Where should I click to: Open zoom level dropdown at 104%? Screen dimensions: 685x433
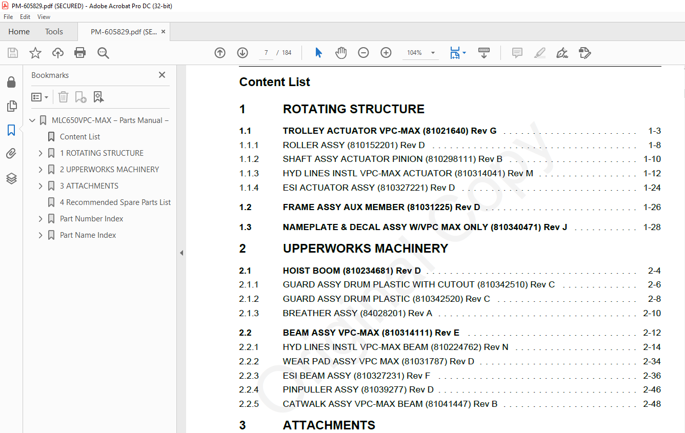click(x=433, y=53)
